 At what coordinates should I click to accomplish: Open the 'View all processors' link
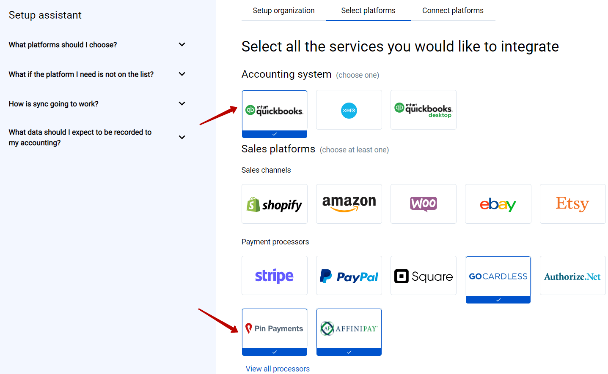click(278, 369)
